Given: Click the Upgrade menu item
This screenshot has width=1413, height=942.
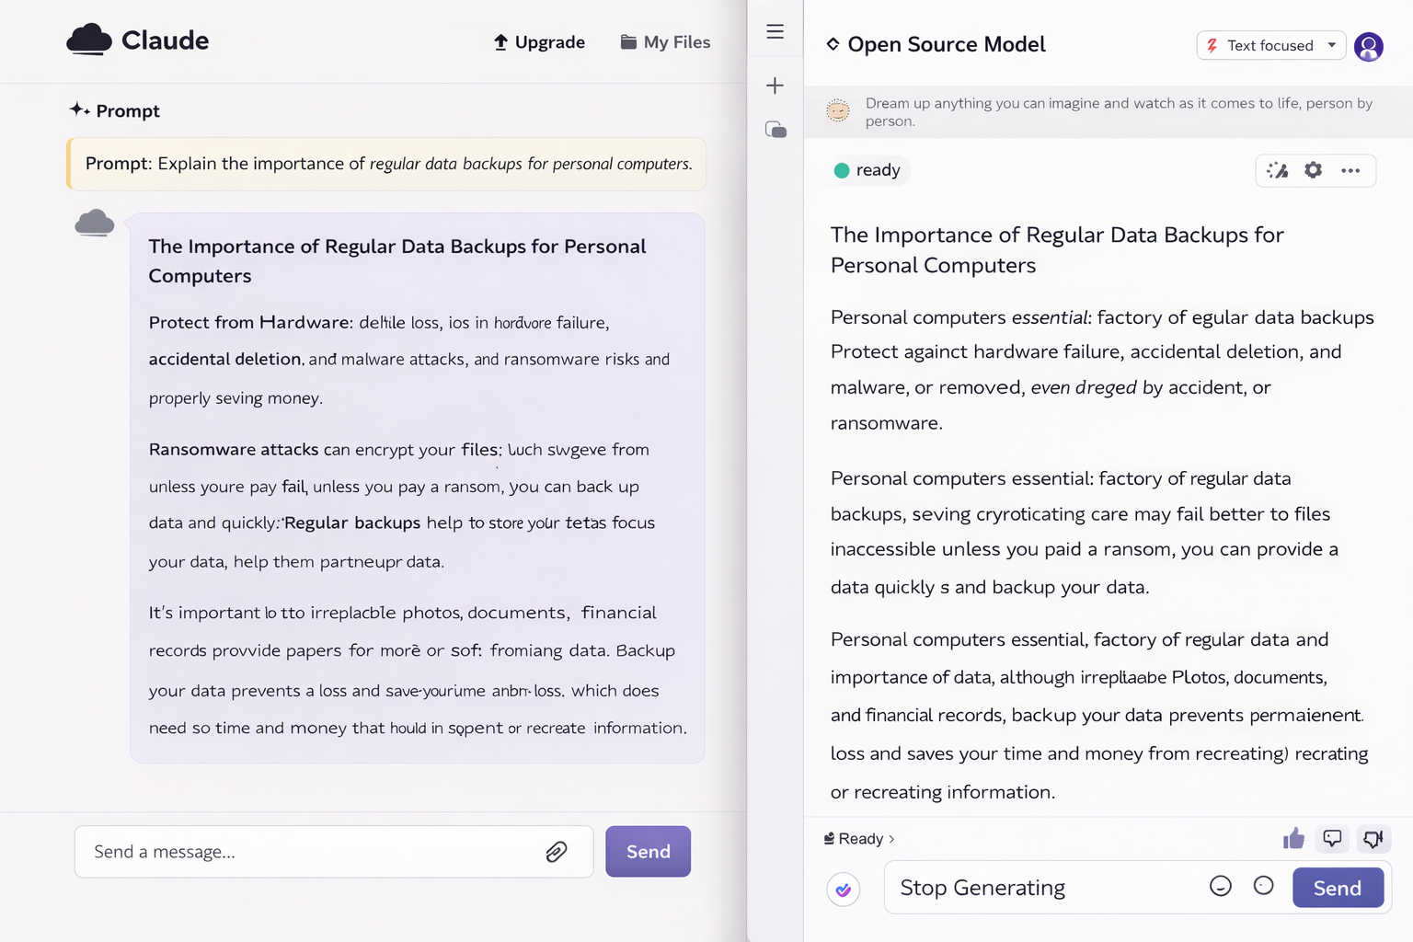Looking at the screenshot, I should pos(539,42).
